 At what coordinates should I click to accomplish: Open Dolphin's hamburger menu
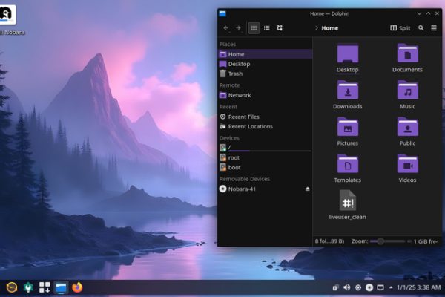coord(434,28)
